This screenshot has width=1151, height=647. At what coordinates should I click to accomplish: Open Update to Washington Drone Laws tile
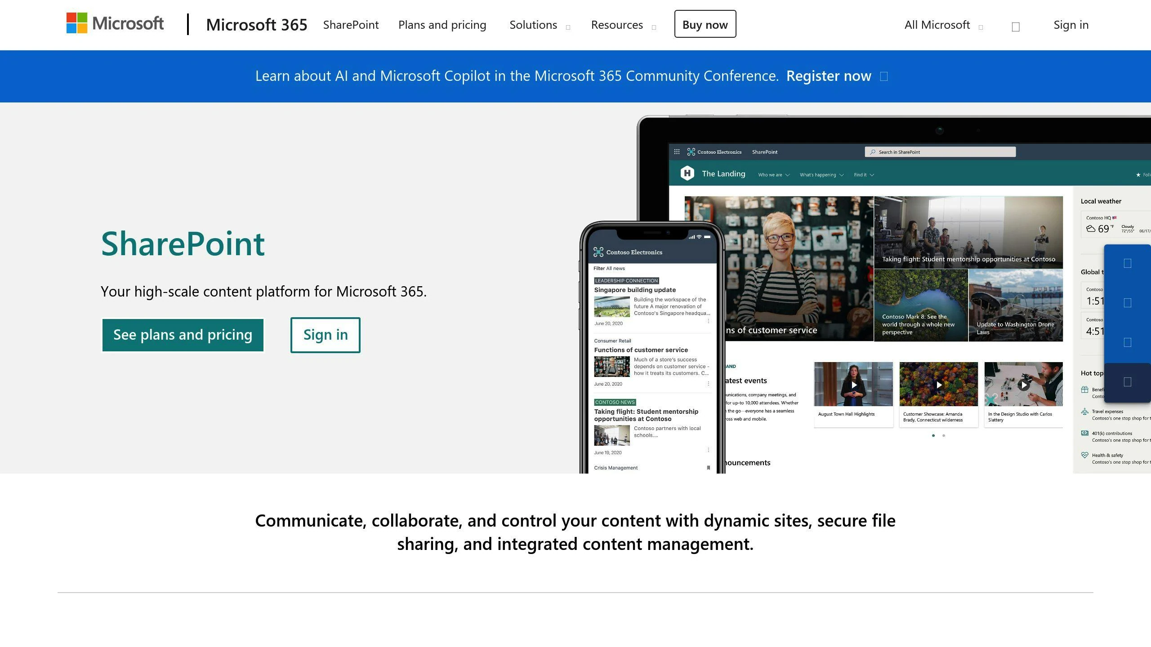(x=1016, y=306)
